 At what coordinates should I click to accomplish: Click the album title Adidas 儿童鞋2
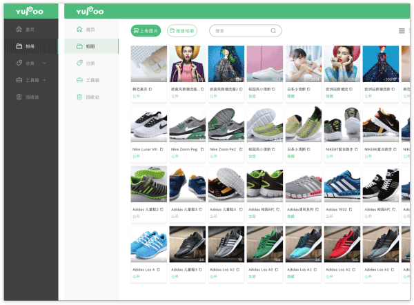(x=146, y=209)
